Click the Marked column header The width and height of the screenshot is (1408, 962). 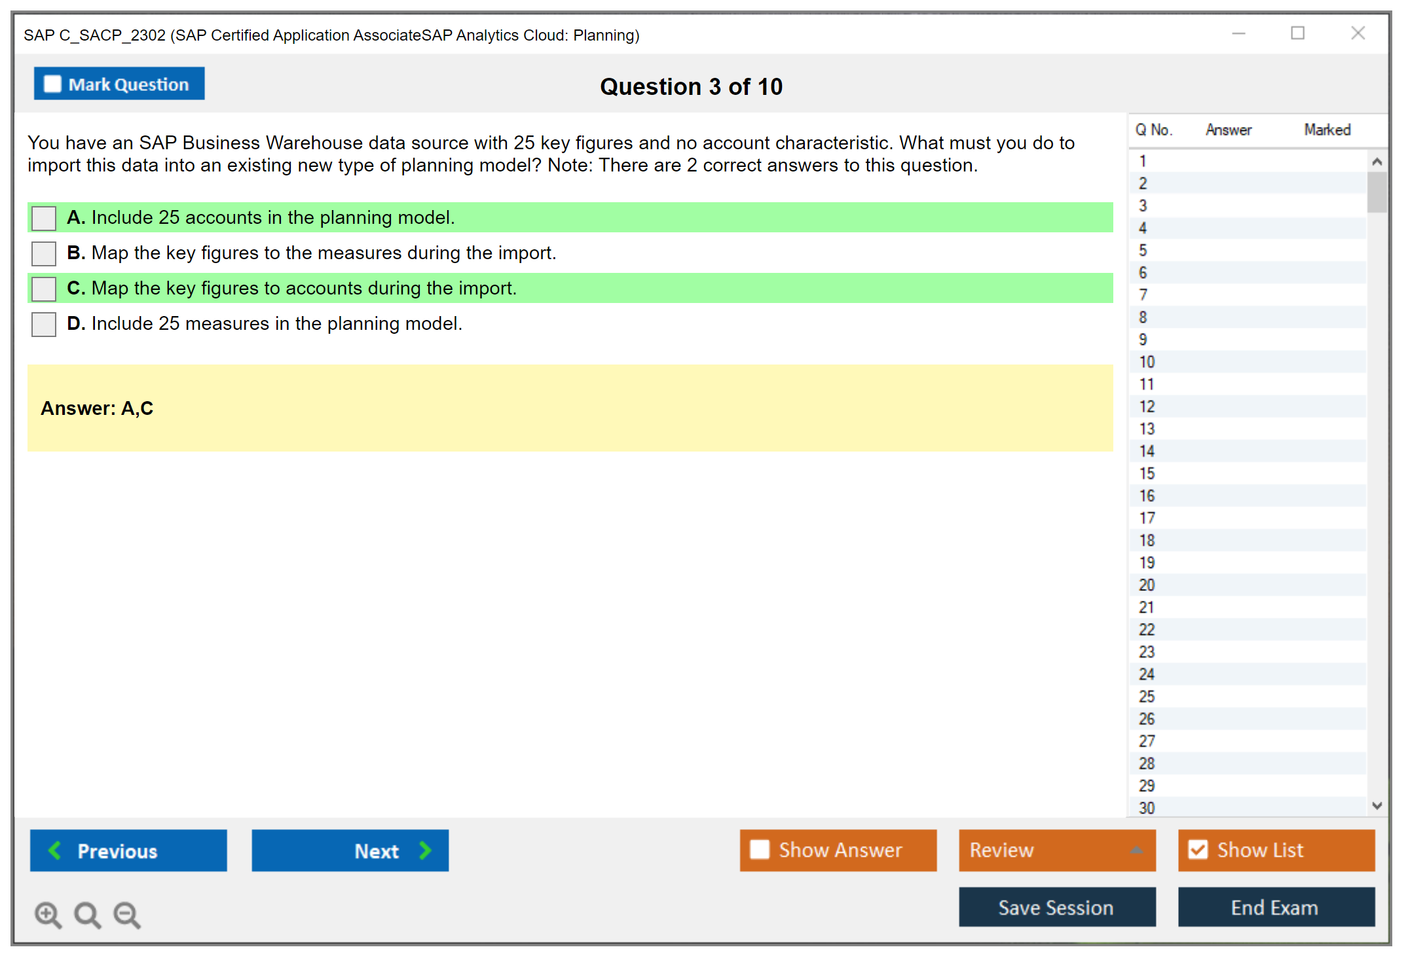point(1327,130)
